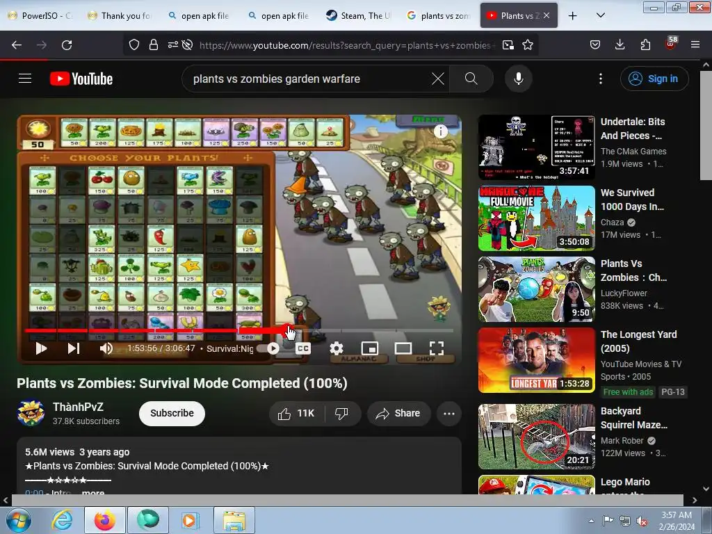Seek on the video progress bar
Screen dimensions: 712x534
(x=239, y=330)
